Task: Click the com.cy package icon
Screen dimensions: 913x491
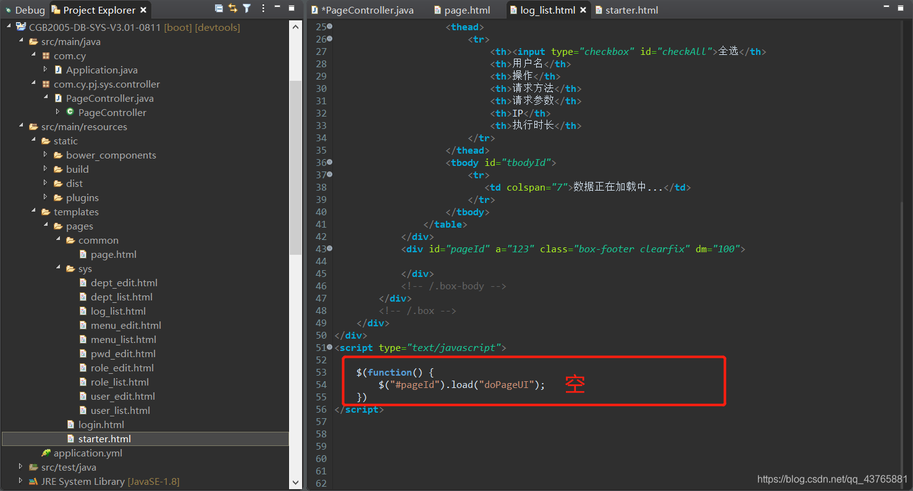Action: pyautogui.click(x=46, y=56)
